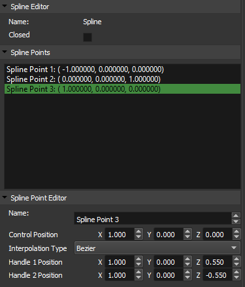Click Control Position X value field
The height and width of the screenshot is (287, 245).
(x=120, y=234)
